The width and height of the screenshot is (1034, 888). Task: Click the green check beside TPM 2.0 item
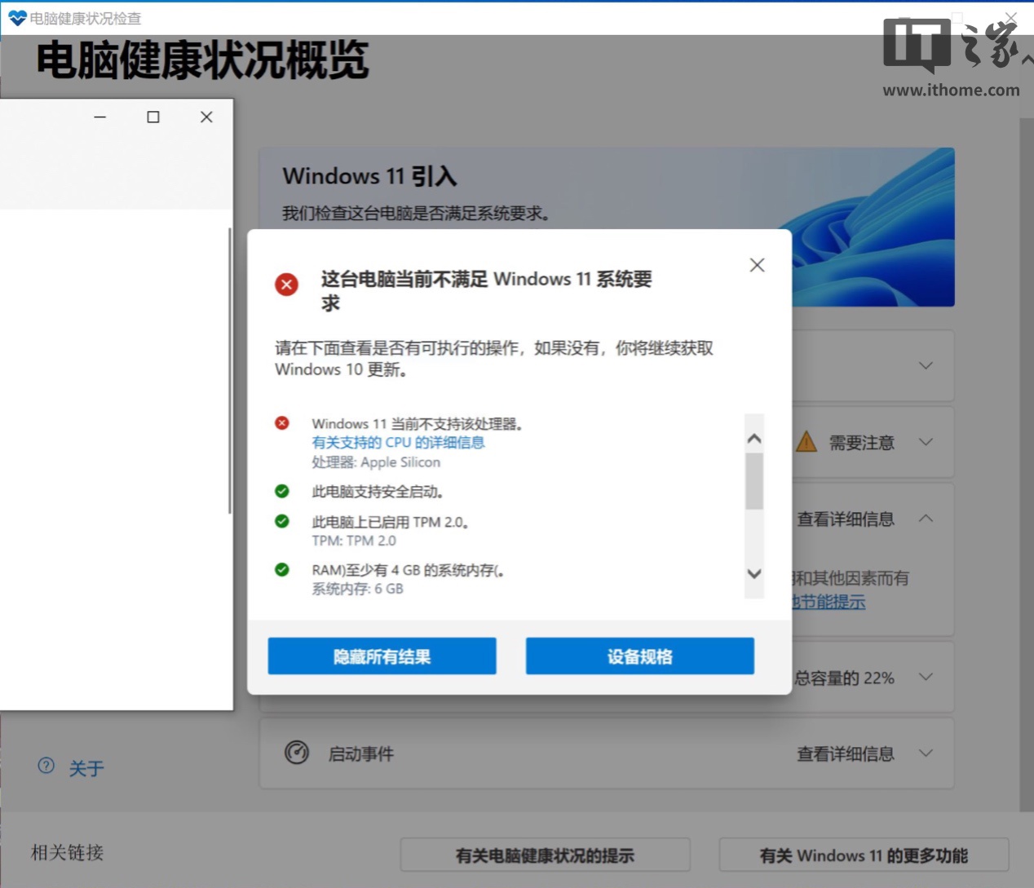point(281,521)
